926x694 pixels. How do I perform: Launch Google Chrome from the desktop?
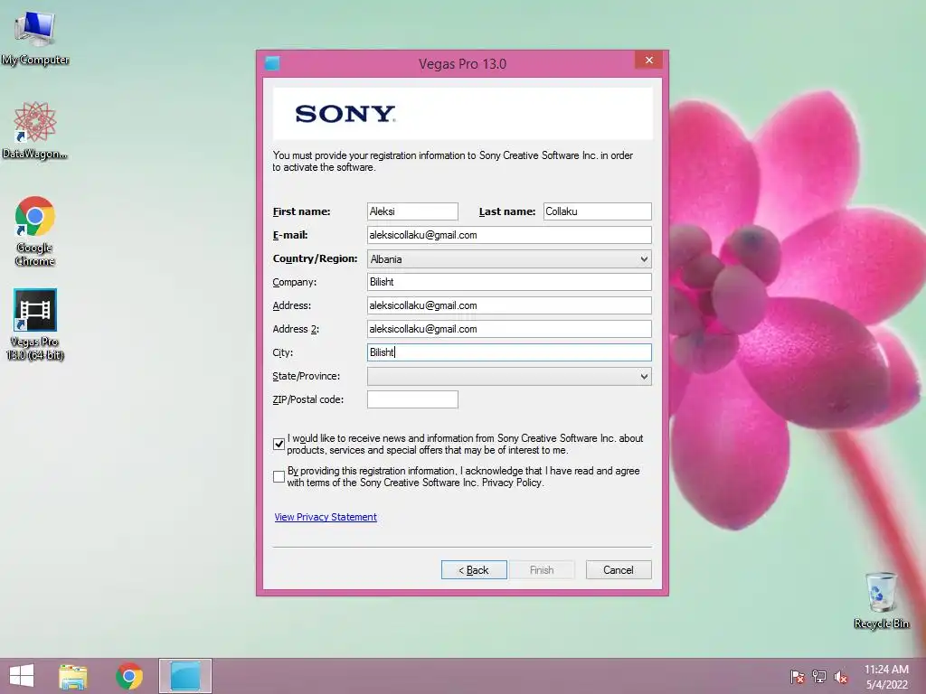[35, 230]
